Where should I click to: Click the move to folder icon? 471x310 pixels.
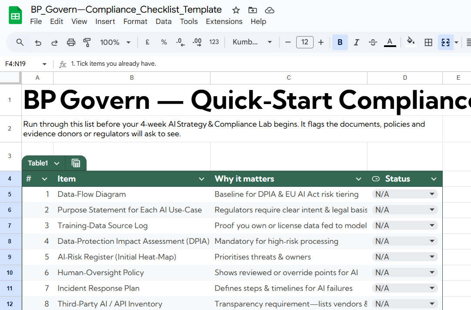pyautogui.click(x=252, y=10)
